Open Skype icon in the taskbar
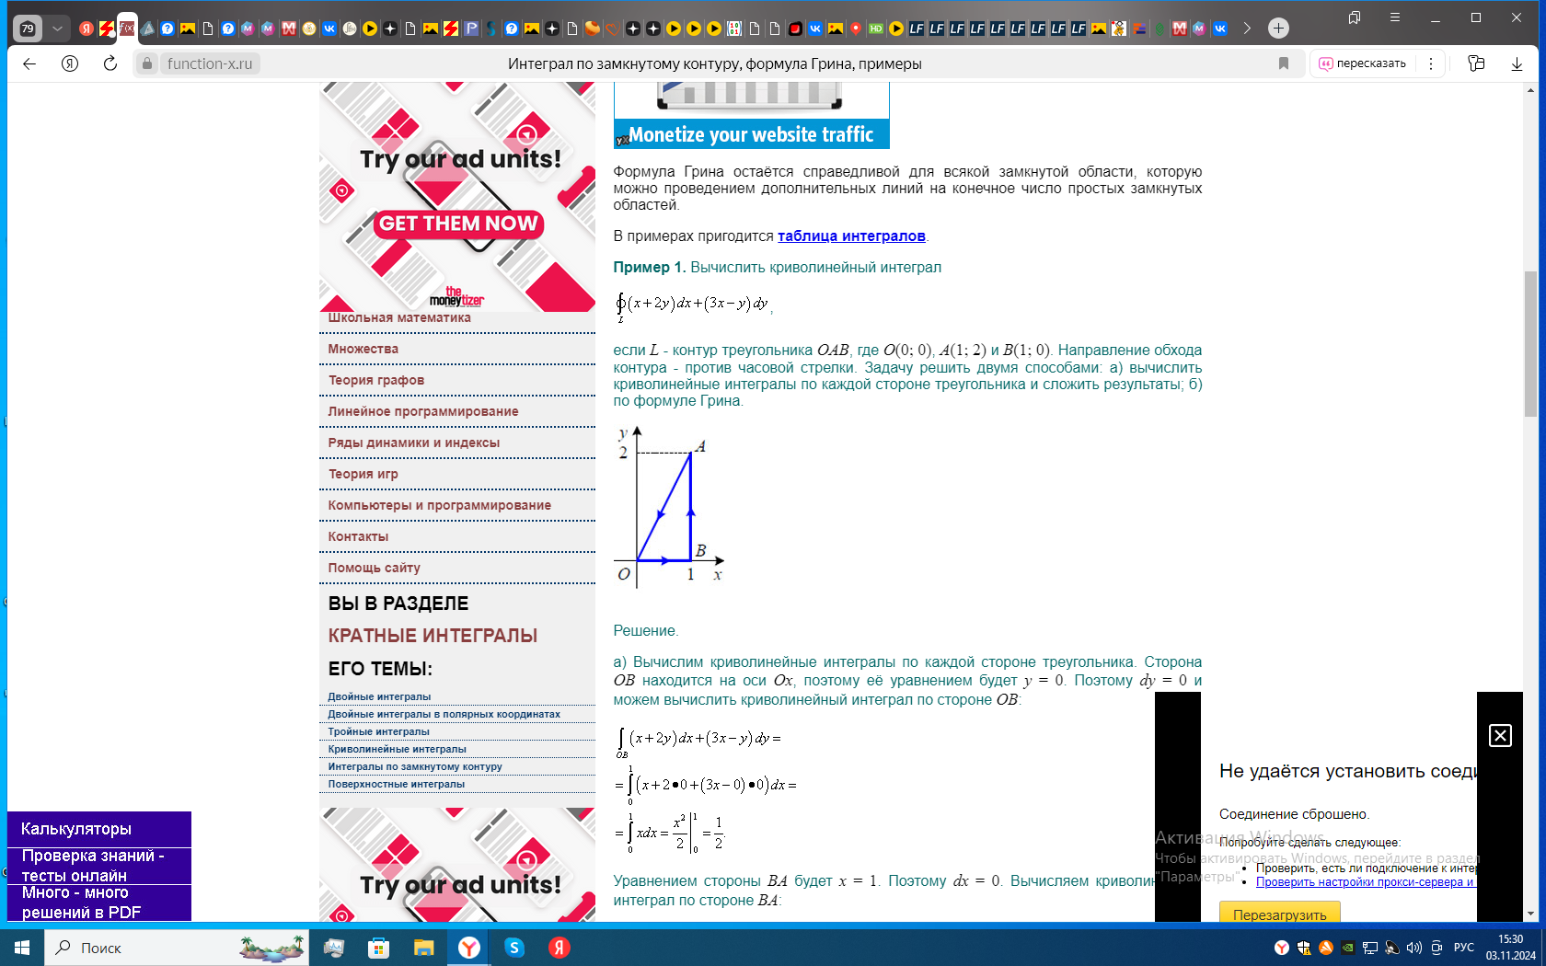Screen dimensions: 1546x966 pyautogui.click(x=514, y=948)
